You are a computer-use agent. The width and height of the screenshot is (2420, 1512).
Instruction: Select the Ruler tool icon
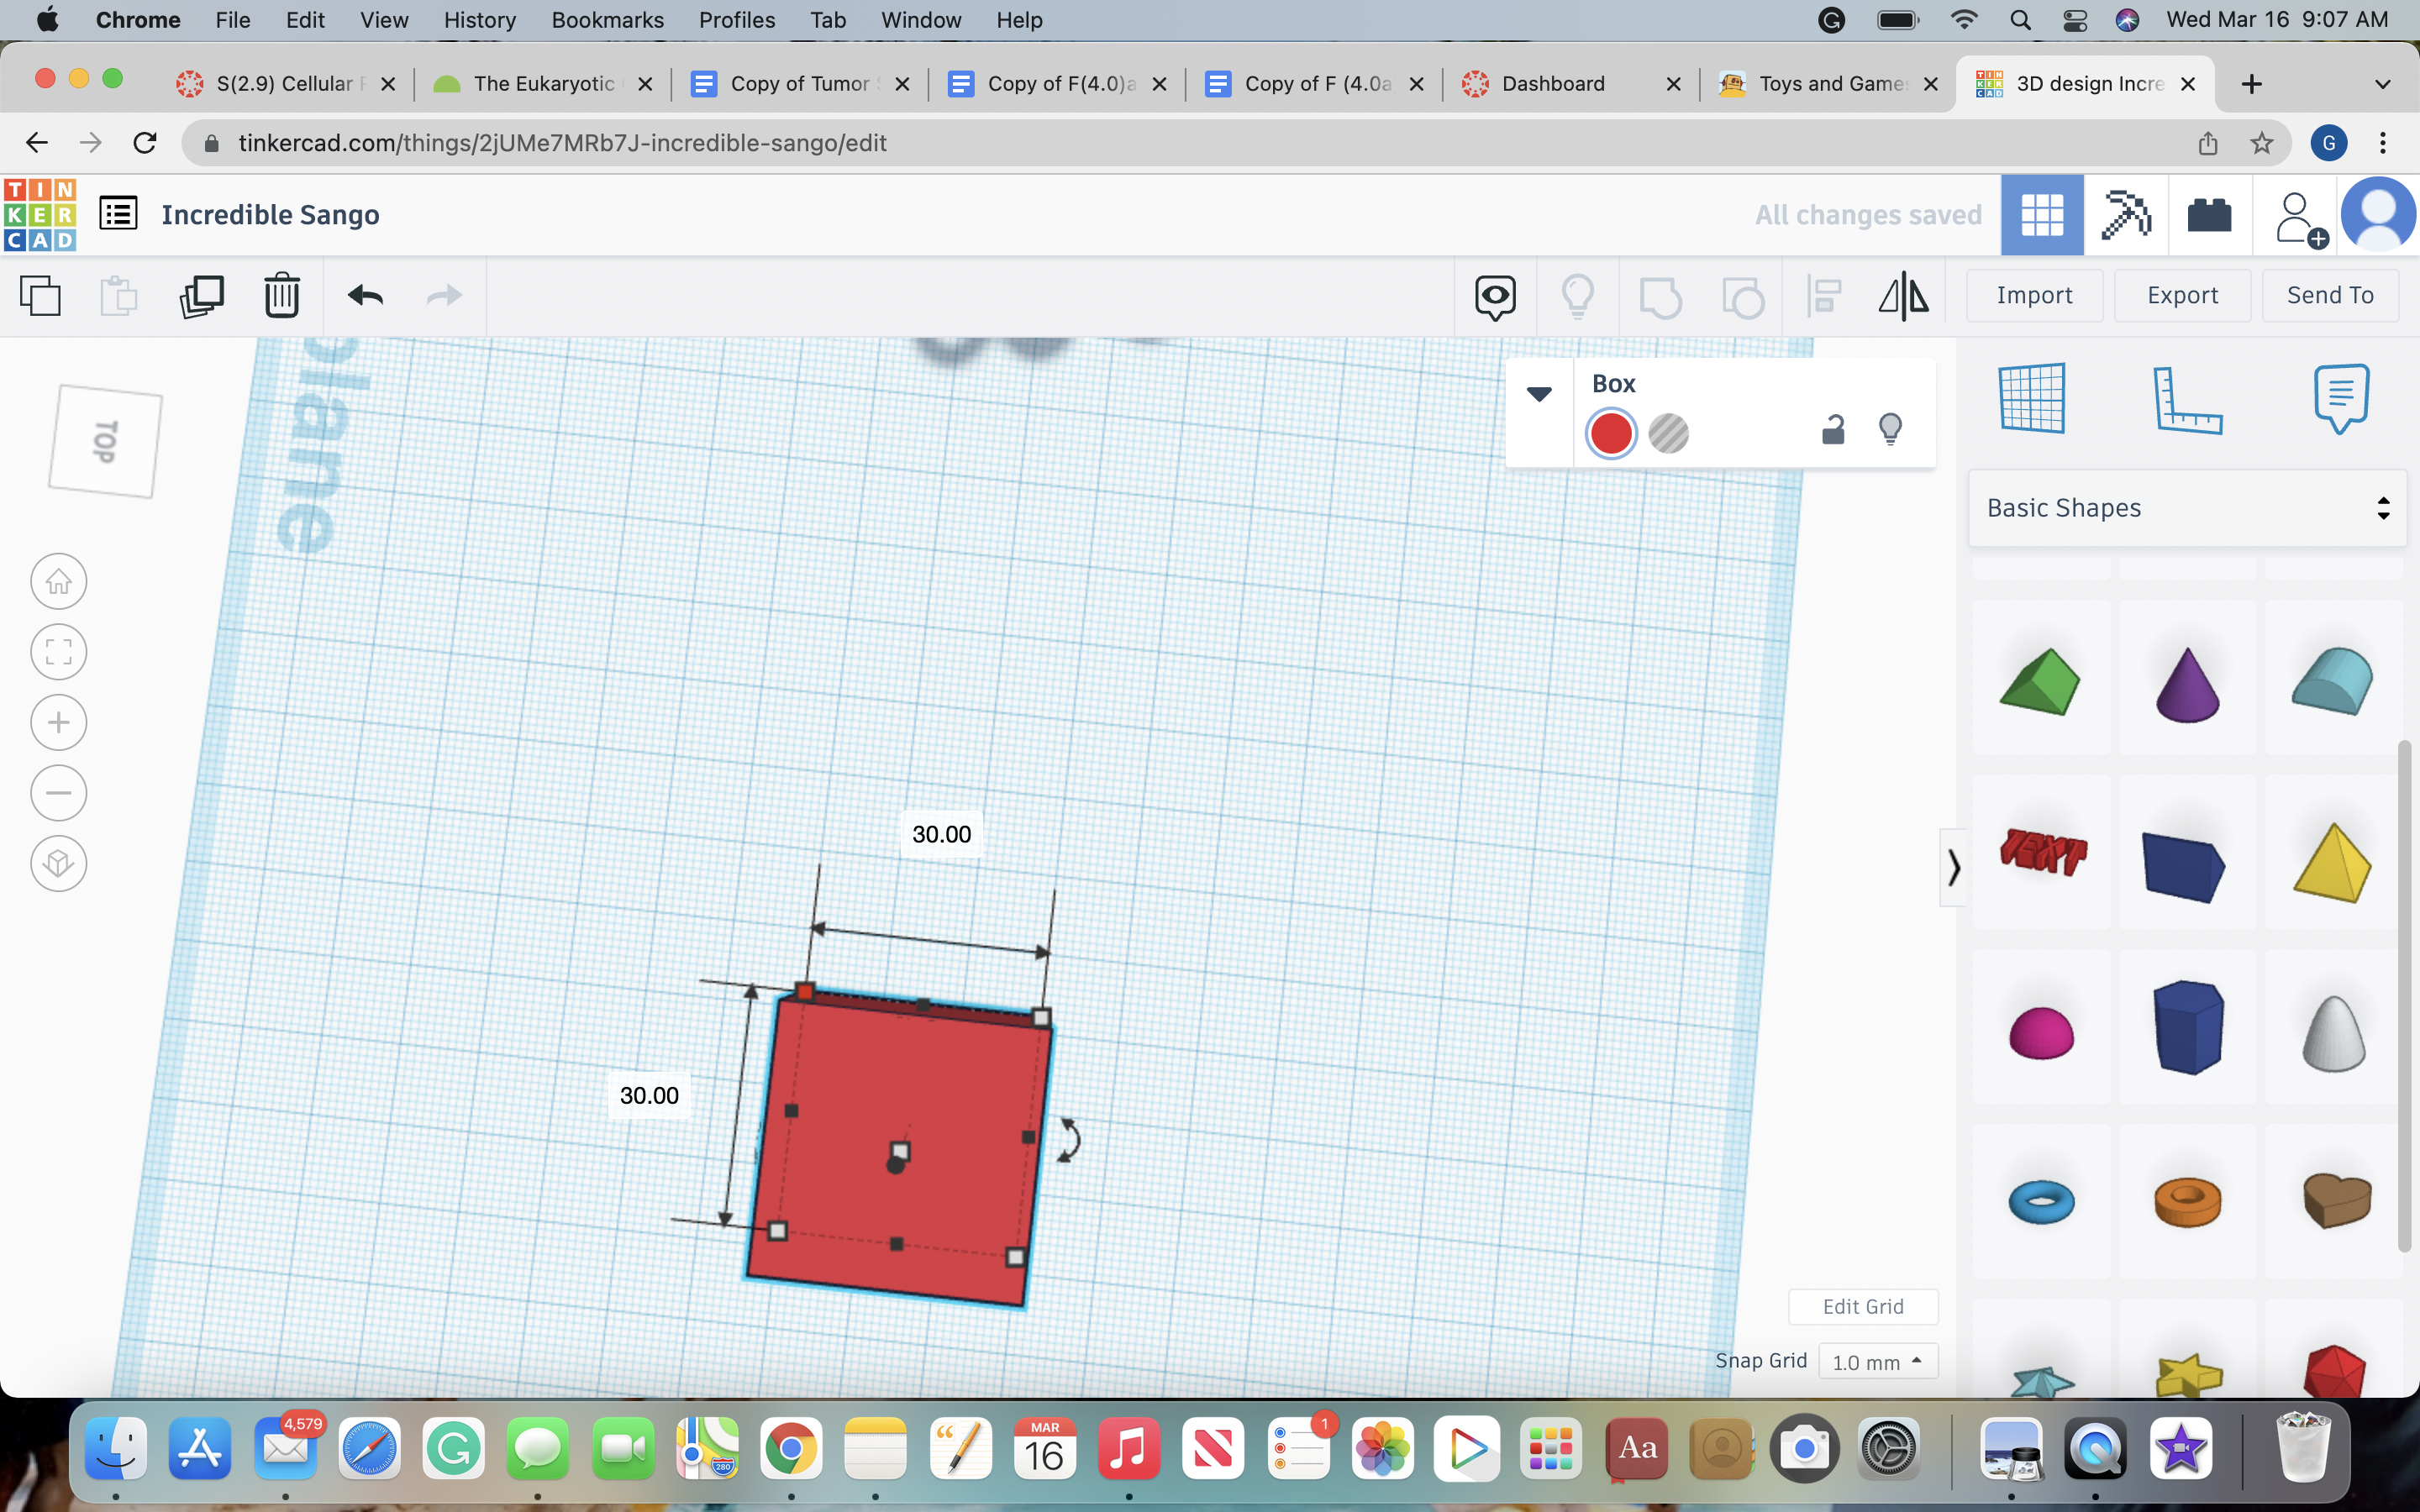pos(2186,400)
